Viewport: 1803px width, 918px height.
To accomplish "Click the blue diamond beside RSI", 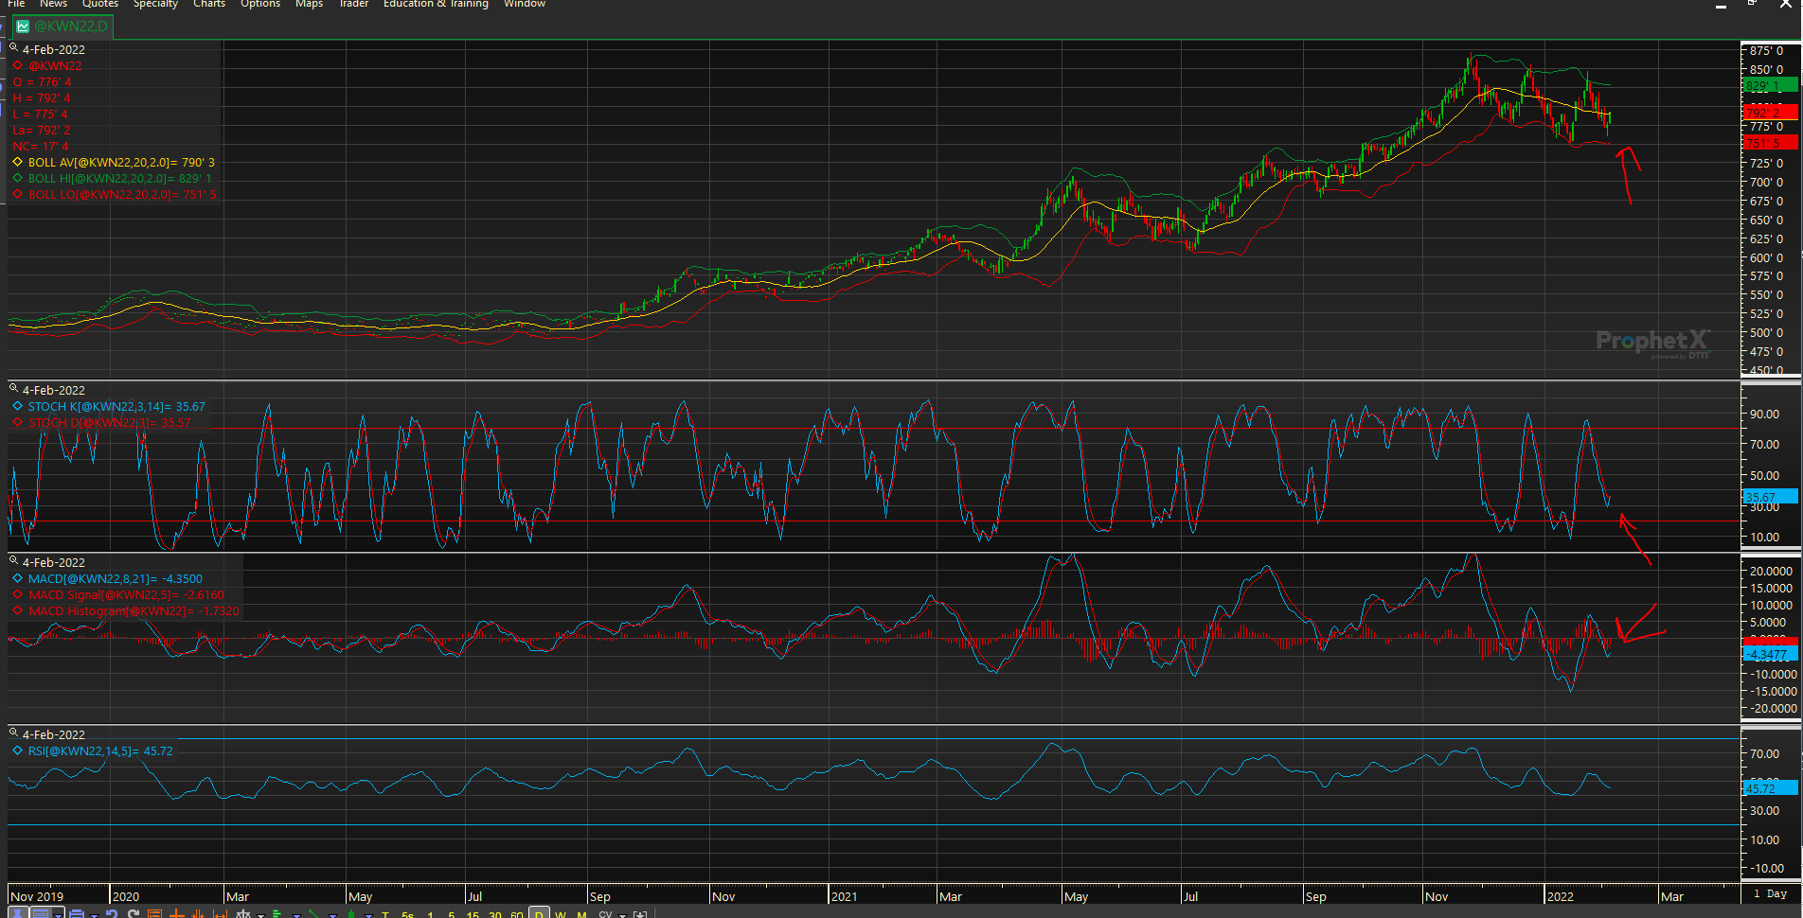I will coord(17,750).
